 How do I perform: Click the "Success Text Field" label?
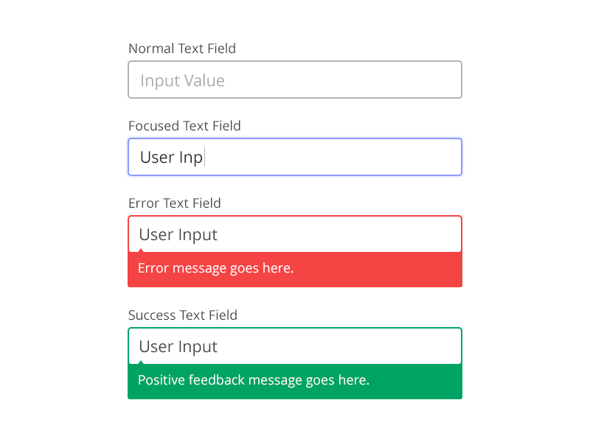click(183, 315)
